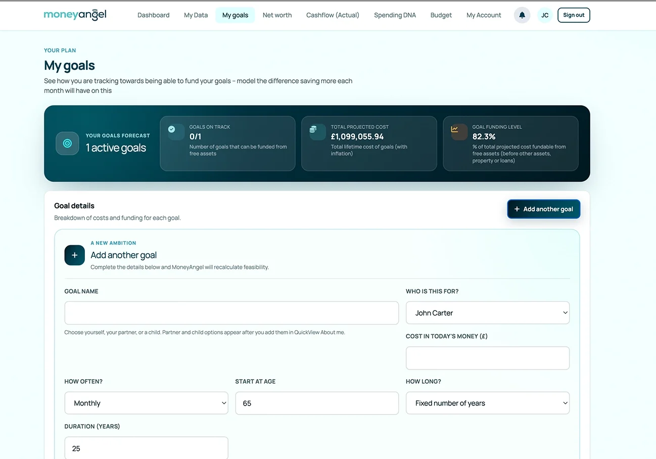Screen dimensions: 656x459
Task: Open the Who Is This For dropdown
Action: click(488, 313)
